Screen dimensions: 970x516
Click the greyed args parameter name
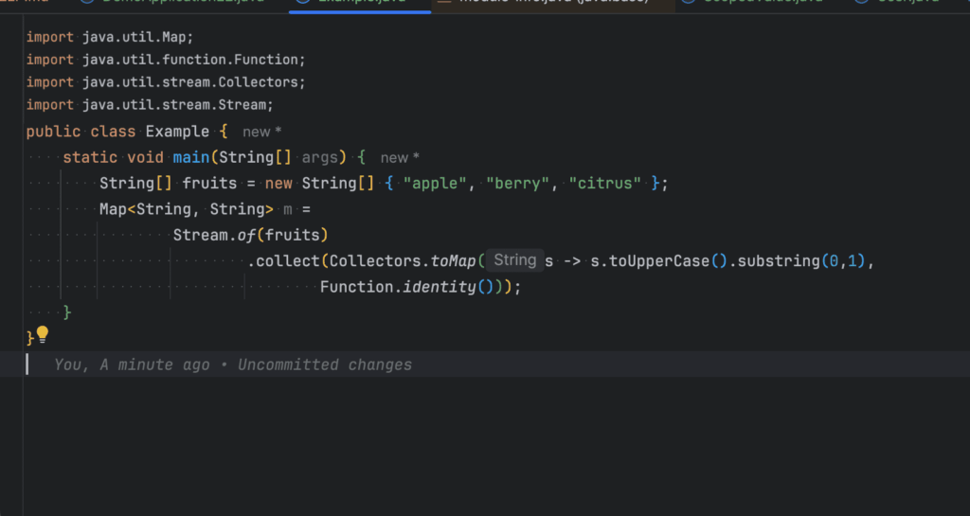coord(320,158)
